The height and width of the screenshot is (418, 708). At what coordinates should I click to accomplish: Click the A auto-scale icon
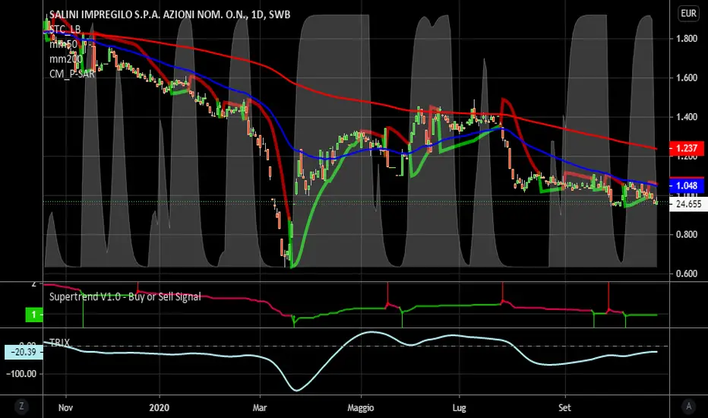coord(688,407)
